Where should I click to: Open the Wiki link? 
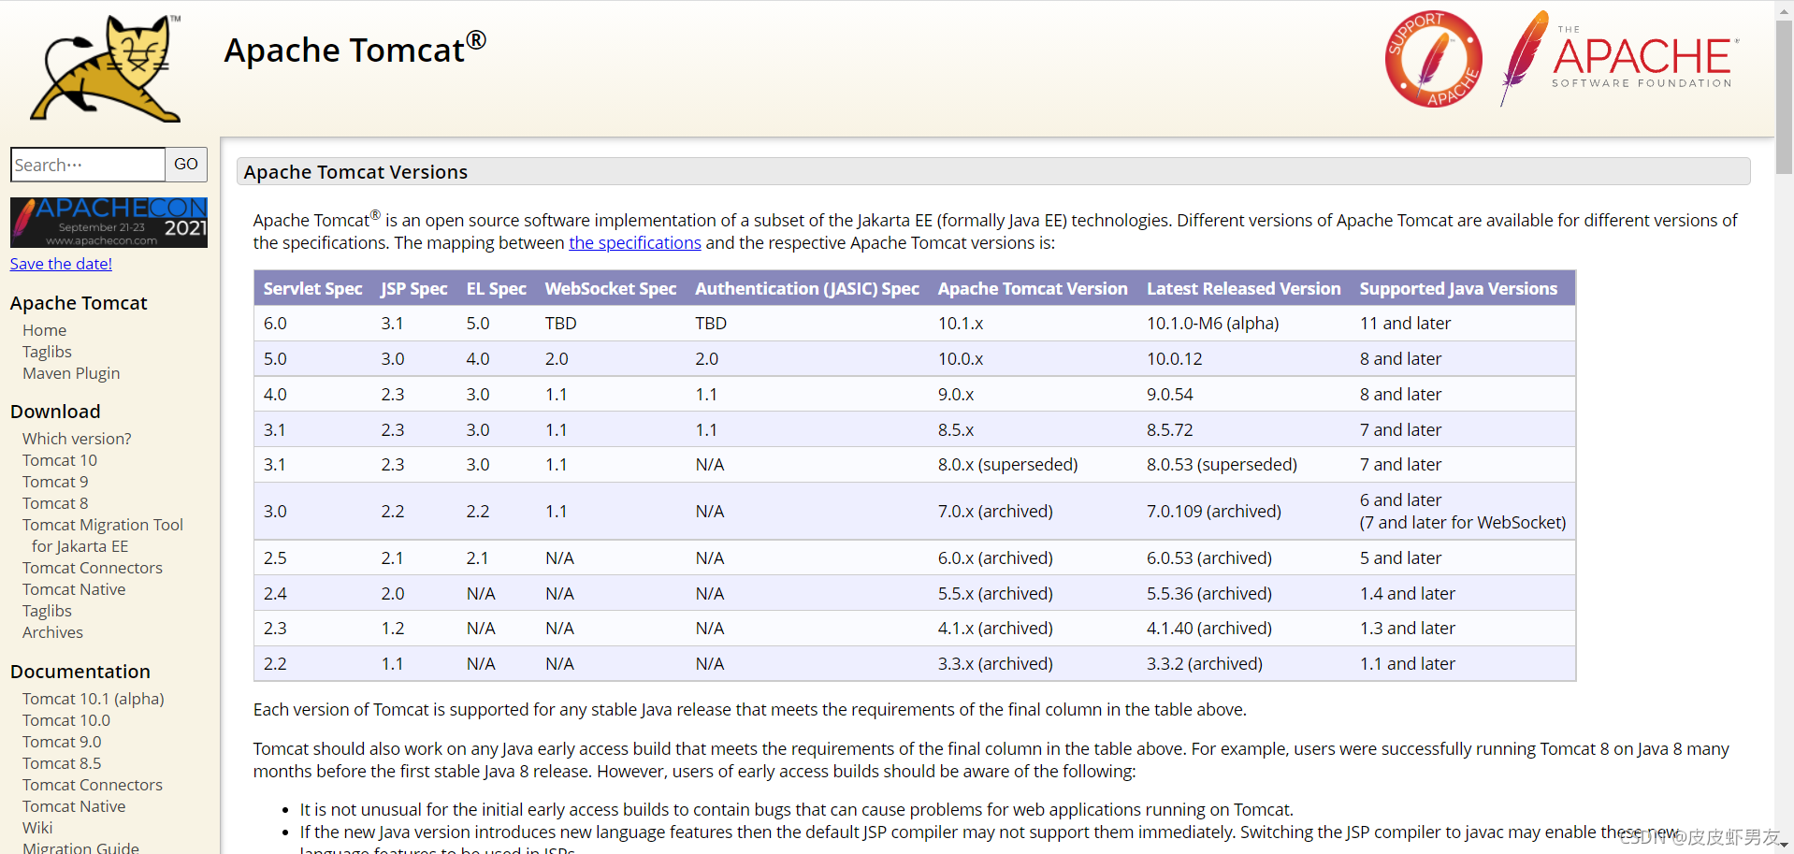[37, 828]
